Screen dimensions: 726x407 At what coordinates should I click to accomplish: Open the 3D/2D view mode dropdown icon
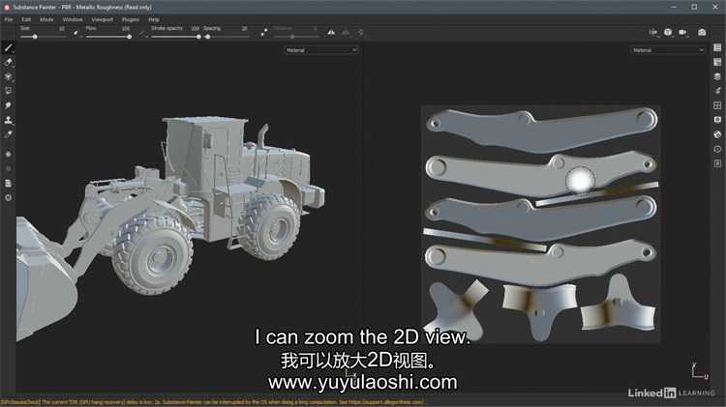coord(653,32)
